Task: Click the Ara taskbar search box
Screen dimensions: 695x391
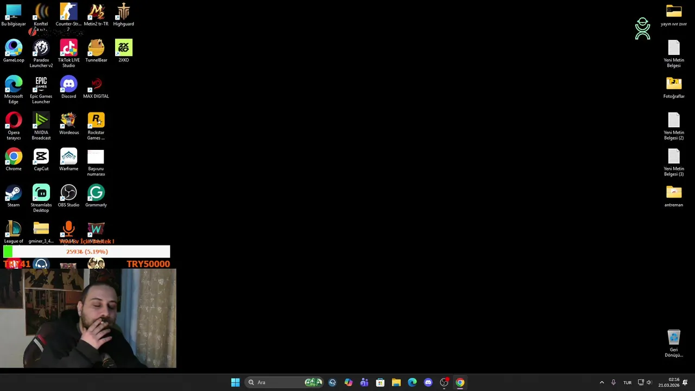Action: click(x=284, y=382)
